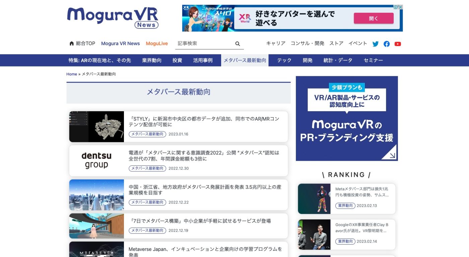This screenshot has width=469, height=257.
Task: Open the Facebook icon link
Action: click(x=387, y=44)
